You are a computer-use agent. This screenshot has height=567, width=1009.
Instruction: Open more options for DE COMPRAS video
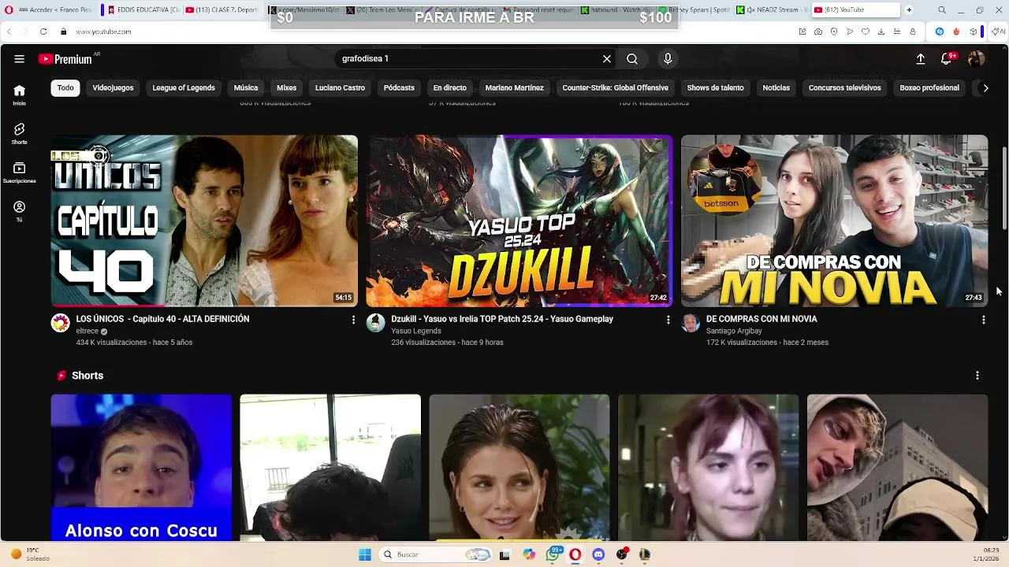[x=983, y=320]
